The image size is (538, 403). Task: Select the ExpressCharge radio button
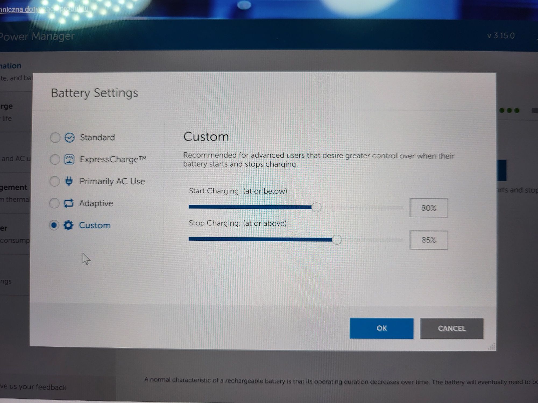coord(55,159)
